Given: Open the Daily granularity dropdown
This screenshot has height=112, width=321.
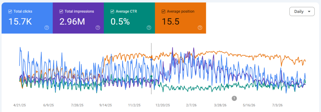Looking at the screenshot, I should point(302,12).
